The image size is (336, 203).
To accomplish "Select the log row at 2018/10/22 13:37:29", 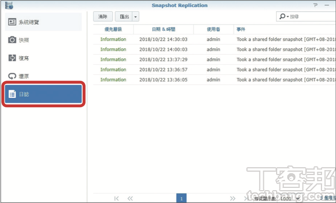I will [x=214, y=59].
